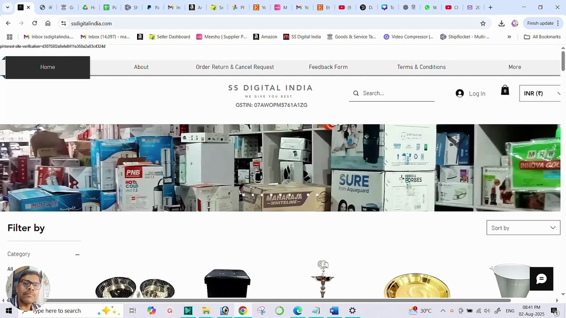Open the shopping cart icon
The image size is (566, 318).
click(505, 90)
